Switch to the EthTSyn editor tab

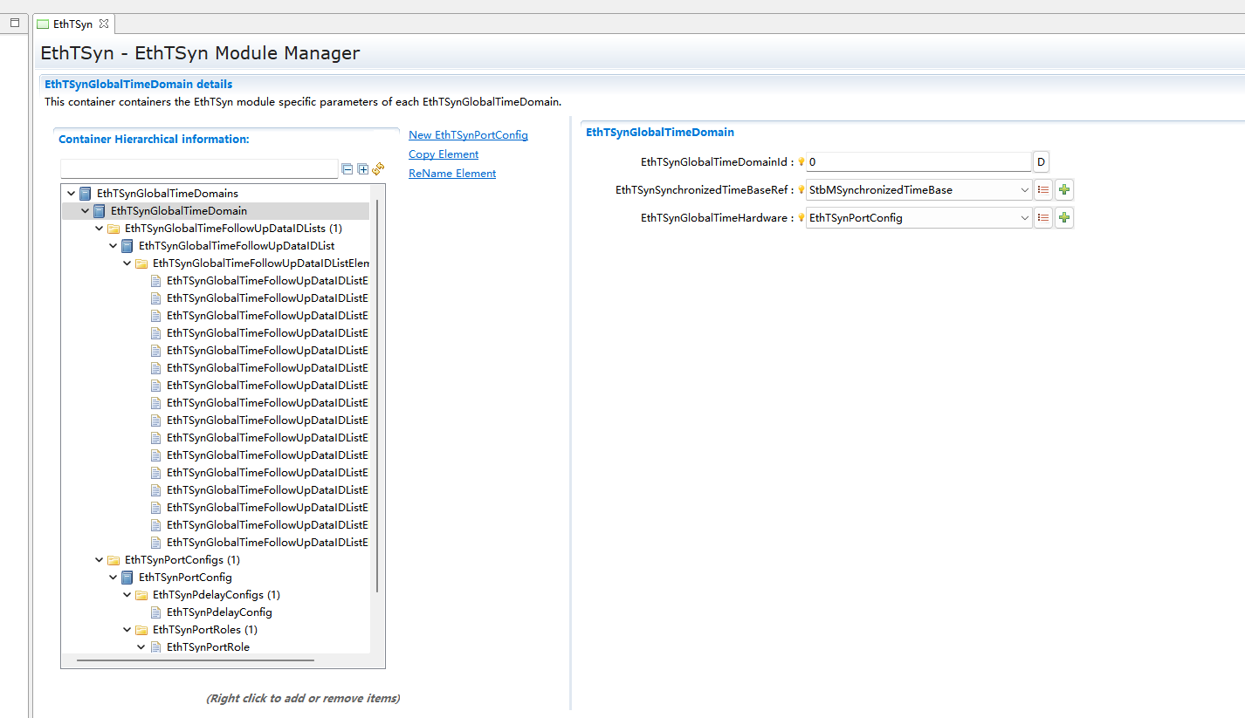pyautogui.click(x=73, y=24)
